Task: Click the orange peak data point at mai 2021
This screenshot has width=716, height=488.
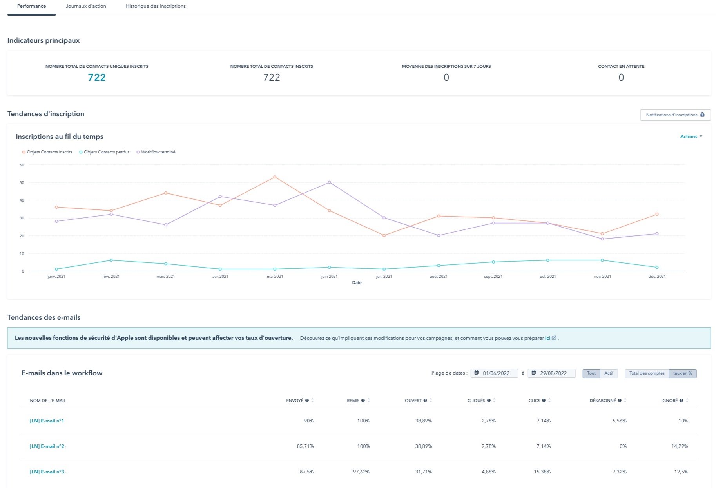Action: pos(275,177)
